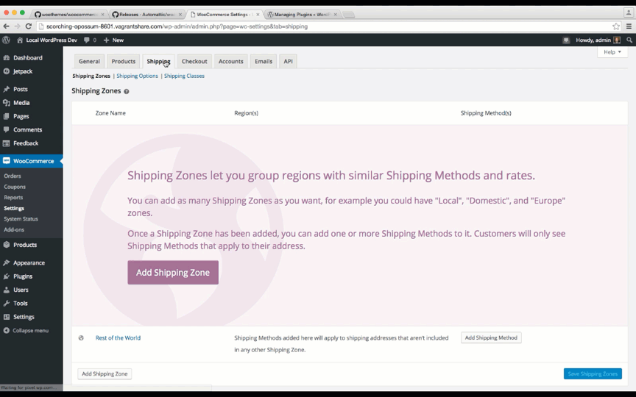Switch to the Checkout settings tab
The image size is (636, 397).
[194, 61]
